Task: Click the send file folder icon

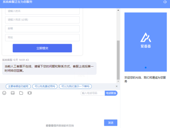Action: click(21, 93)
